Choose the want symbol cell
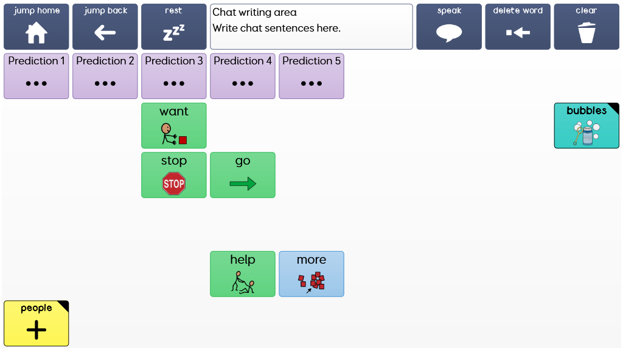This screenshot has height=350, width=623. click(173, 125)
